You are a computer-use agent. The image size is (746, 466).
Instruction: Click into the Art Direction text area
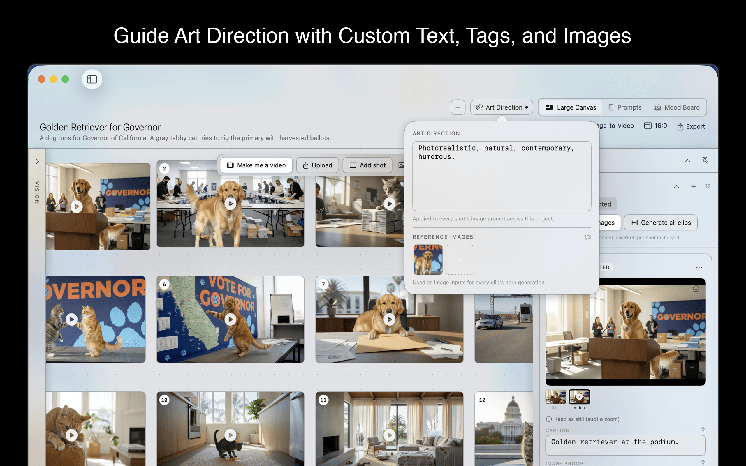tap(502, 176)
